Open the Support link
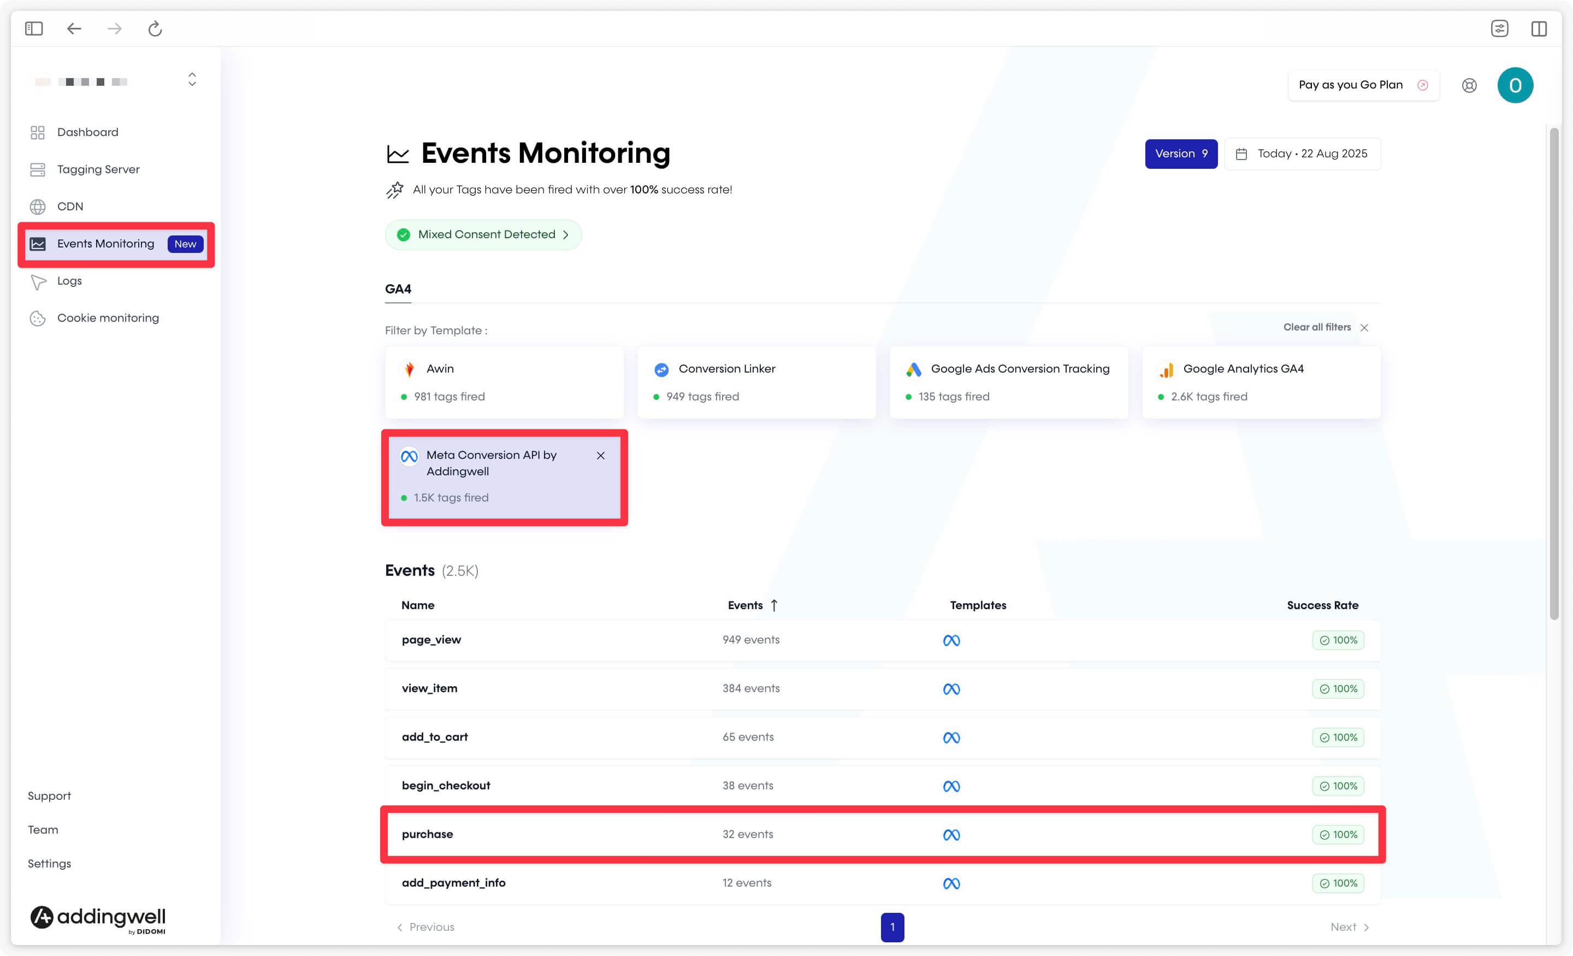 click(x=49, y=796)
